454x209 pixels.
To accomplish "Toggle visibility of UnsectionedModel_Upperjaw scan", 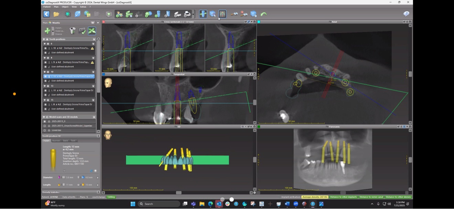I will click(45, 126).
